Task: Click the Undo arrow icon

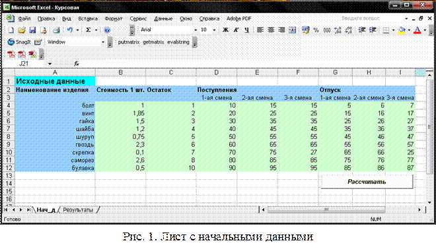Action: click(70, 30)
